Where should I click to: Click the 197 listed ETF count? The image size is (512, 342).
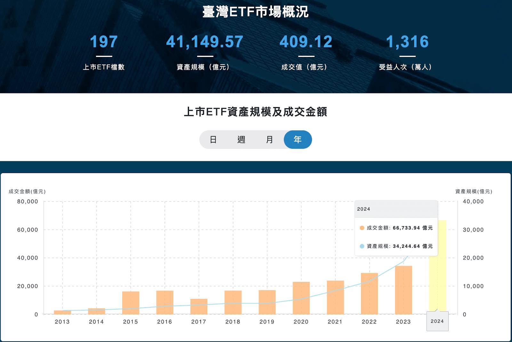click(x=104, y=42)
